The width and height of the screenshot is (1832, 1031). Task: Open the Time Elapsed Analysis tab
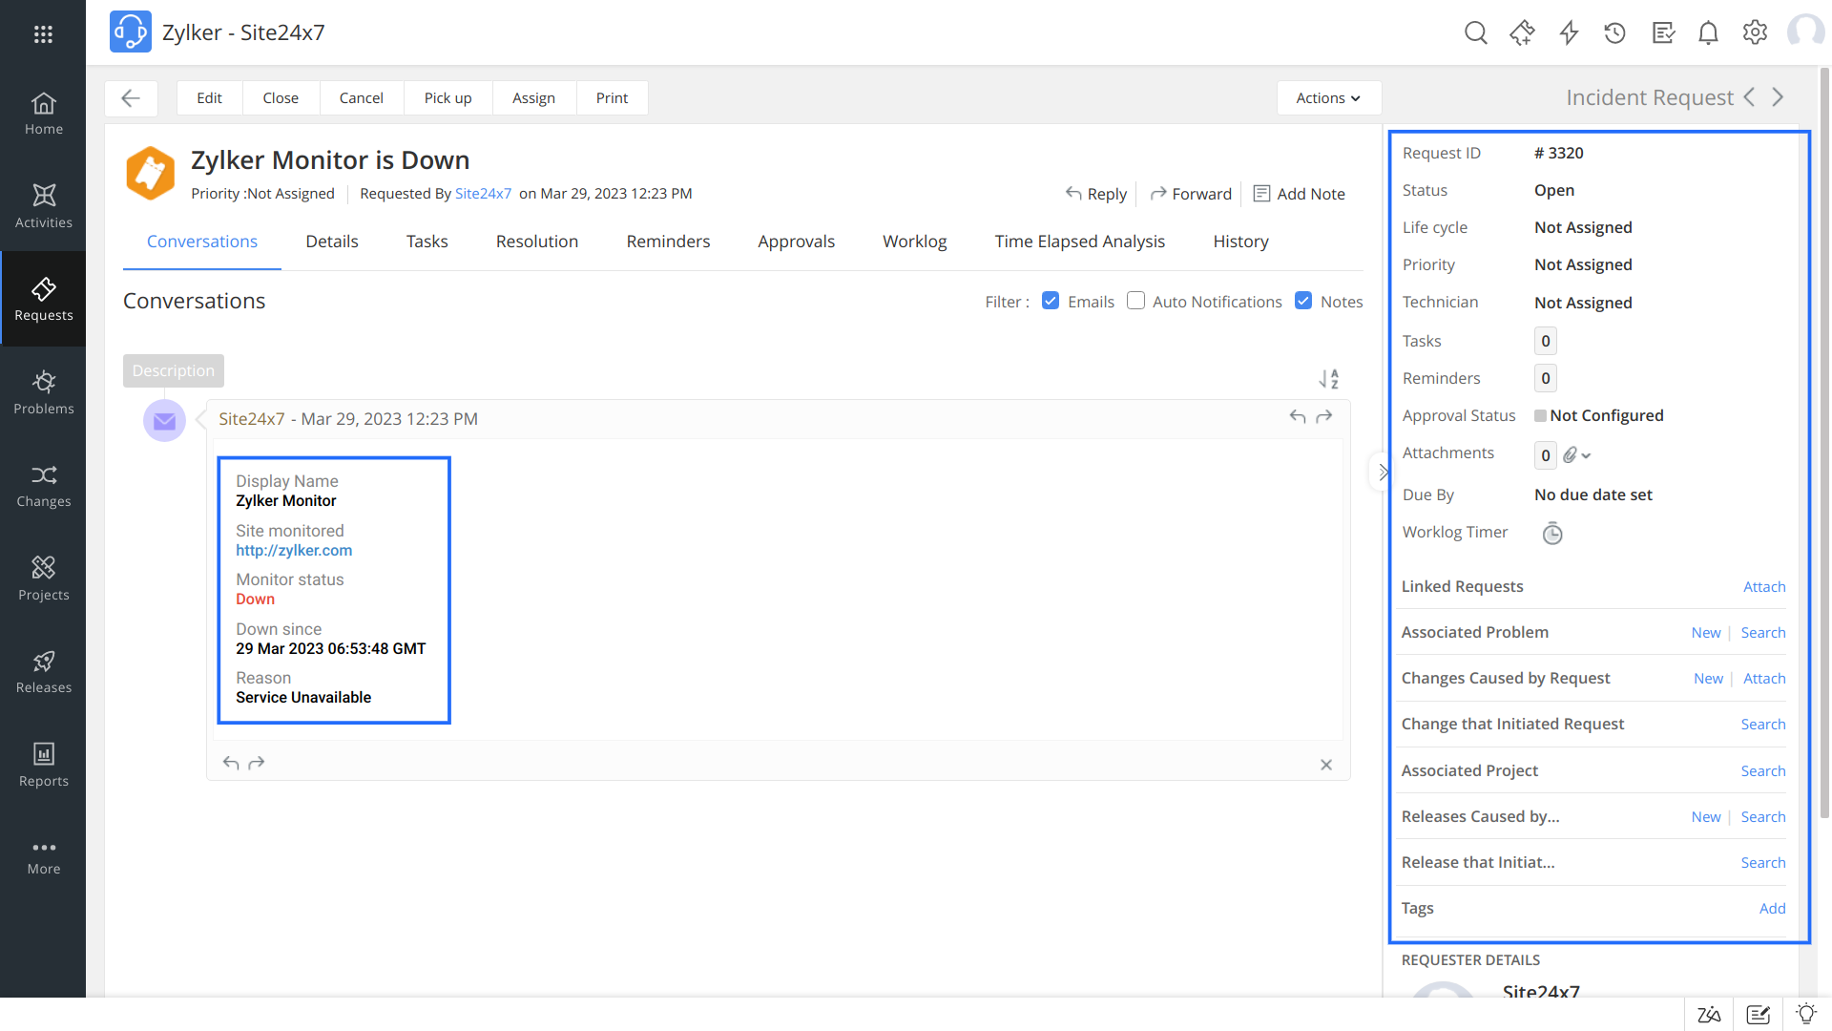(1079, 241)
